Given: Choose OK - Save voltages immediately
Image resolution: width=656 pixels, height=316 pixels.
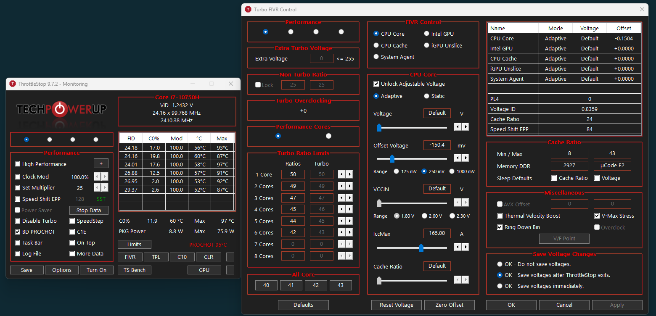Looking at the screenshot, I should click(x=500, y=286).
